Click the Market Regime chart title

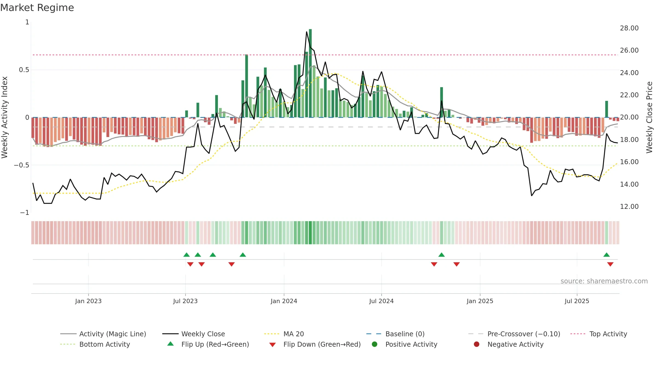pyautogui.click(x=37, y=8)
